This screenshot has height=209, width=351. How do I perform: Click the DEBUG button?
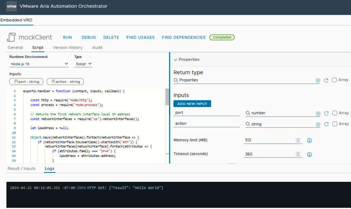tap(89, 38)
